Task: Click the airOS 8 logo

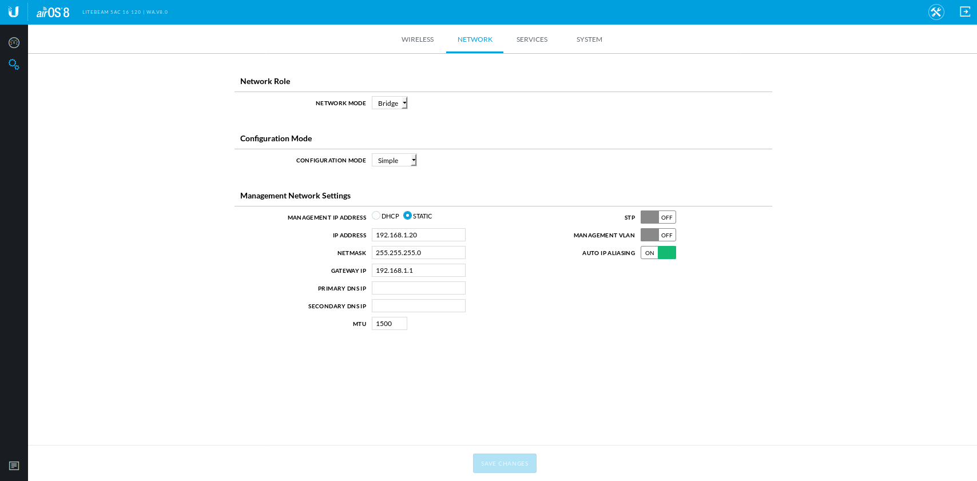Action: pyautogui.click(x=53, y=12)
